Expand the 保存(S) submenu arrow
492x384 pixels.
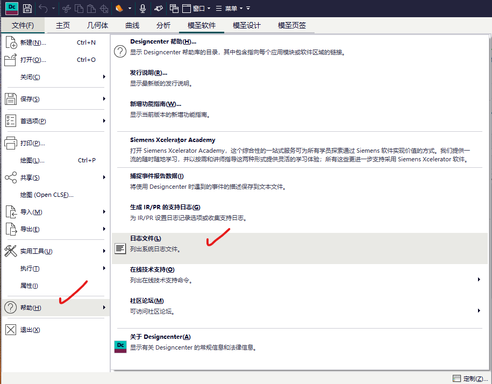coord(104,99)
